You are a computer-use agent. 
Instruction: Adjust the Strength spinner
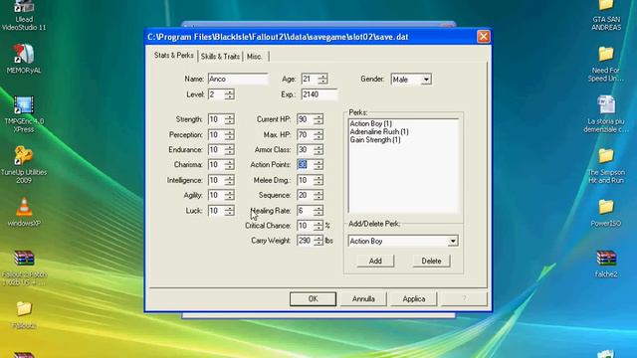230,119
